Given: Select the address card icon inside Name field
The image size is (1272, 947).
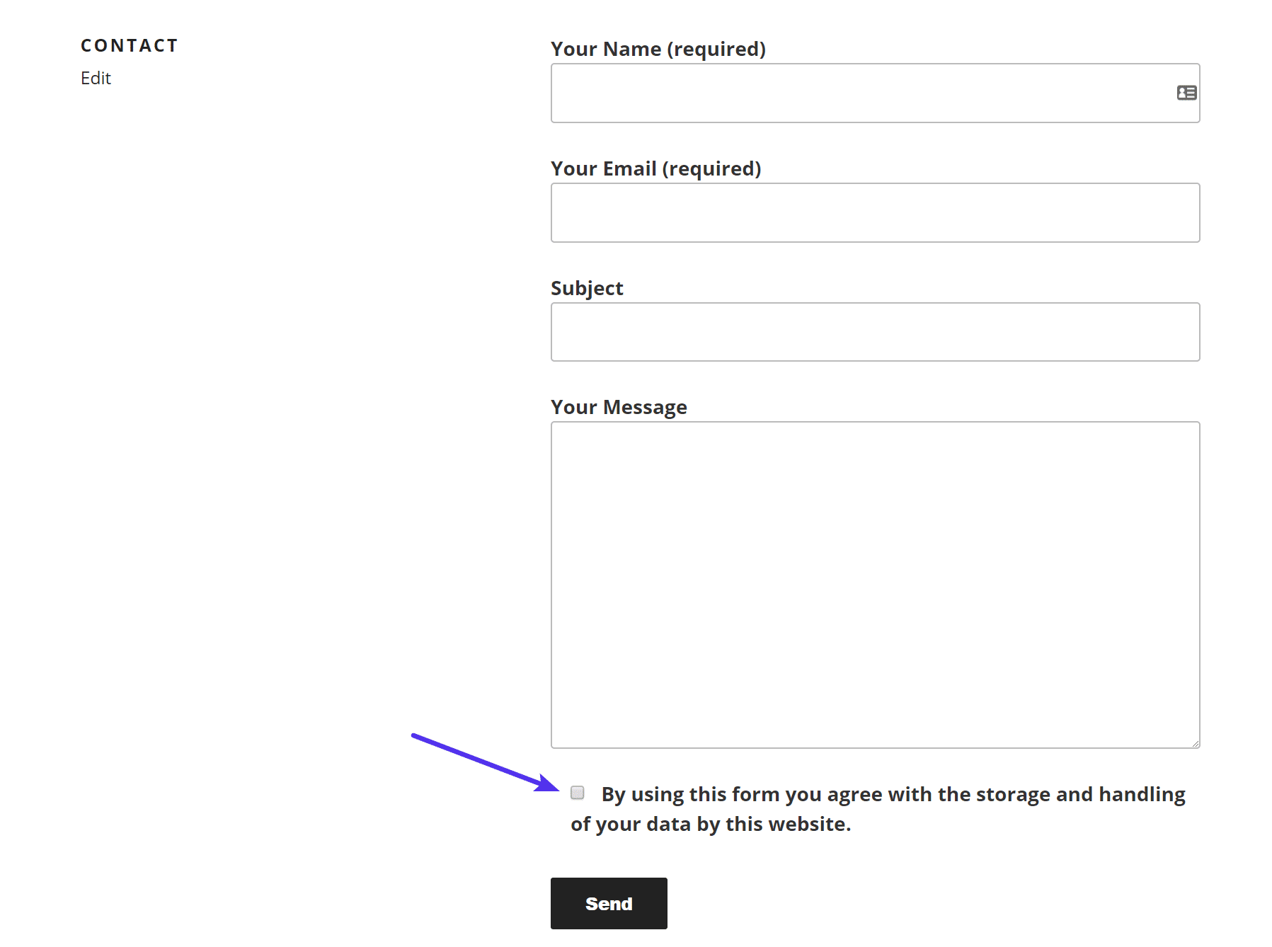Looking at the screenshot, I should pos(1186,92).
